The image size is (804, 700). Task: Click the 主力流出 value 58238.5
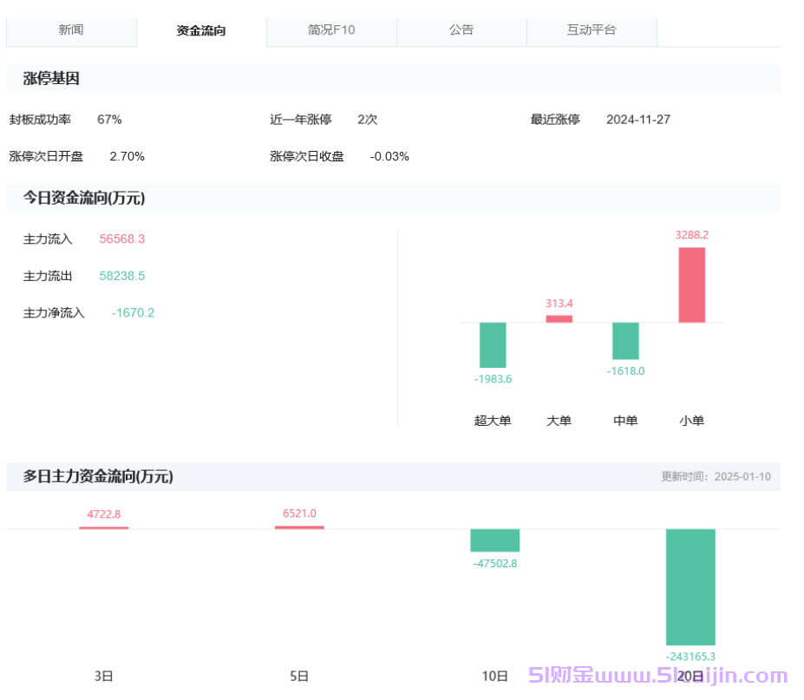click(122, 276)
